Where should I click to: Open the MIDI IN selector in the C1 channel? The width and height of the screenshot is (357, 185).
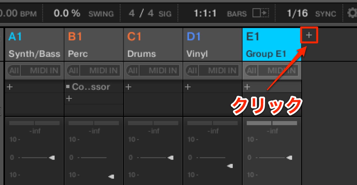[x=160, y=71]
